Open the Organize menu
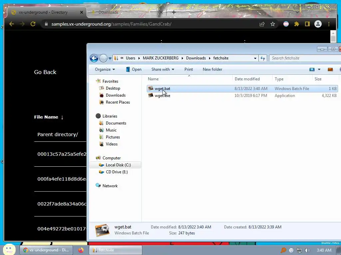Image resolution: width=341 pixels, height=255 pixels. click(x=105, y=69)
